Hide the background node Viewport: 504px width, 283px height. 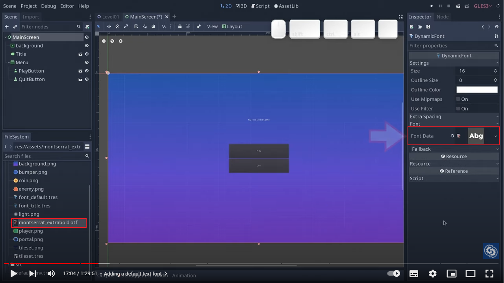[x=87, y=46]
